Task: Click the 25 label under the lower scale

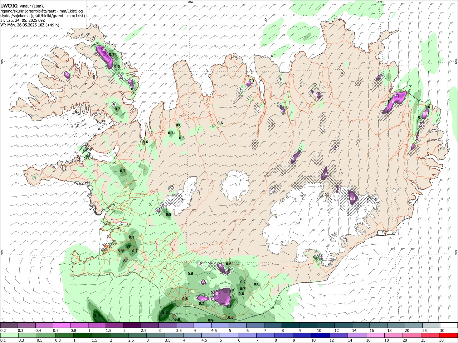Action: (x=424, y=340)
